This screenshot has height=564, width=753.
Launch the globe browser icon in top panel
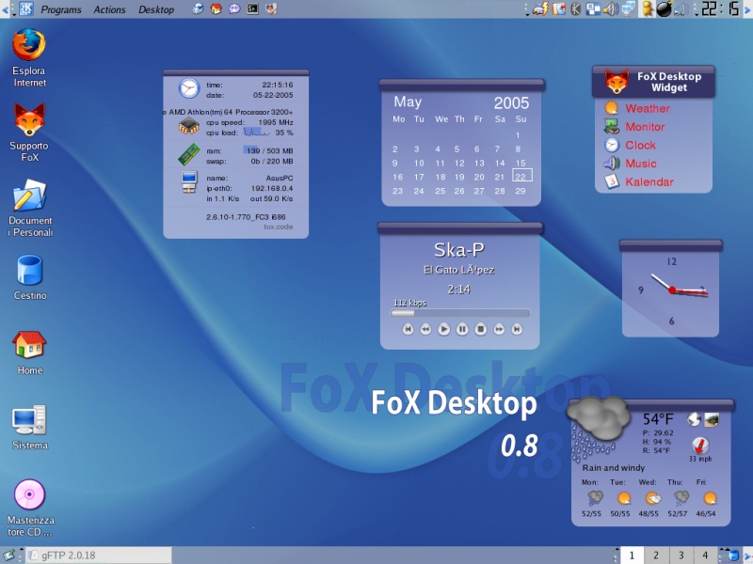coord(198,8)
